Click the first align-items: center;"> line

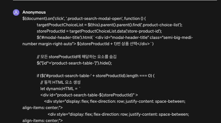[43, 108]
